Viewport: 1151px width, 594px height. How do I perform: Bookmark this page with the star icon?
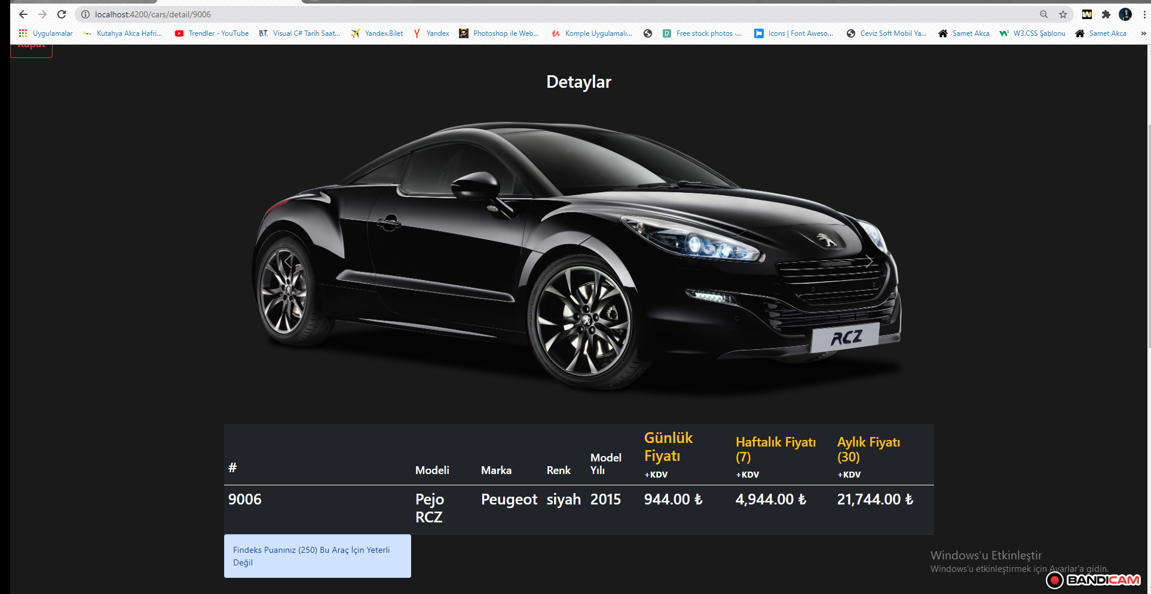[x=1063, y=14]
